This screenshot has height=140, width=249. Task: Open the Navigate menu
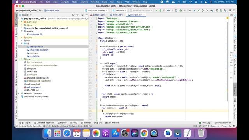[65, 2]
